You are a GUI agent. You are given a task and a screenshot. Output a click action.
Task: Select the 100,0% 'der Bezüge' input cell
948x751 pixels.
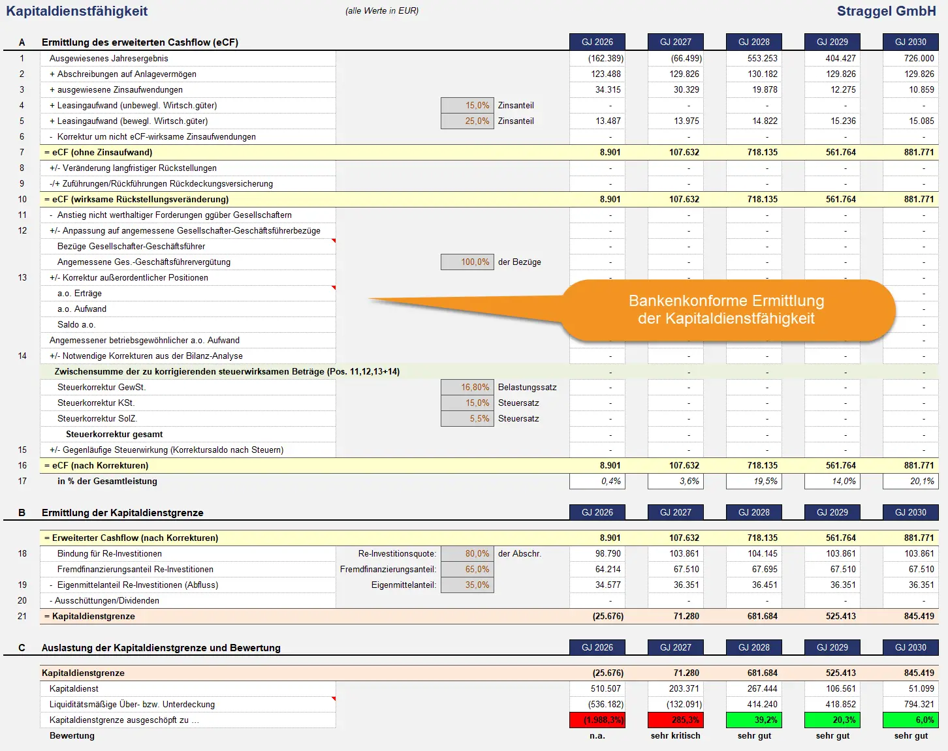[467, 262]
